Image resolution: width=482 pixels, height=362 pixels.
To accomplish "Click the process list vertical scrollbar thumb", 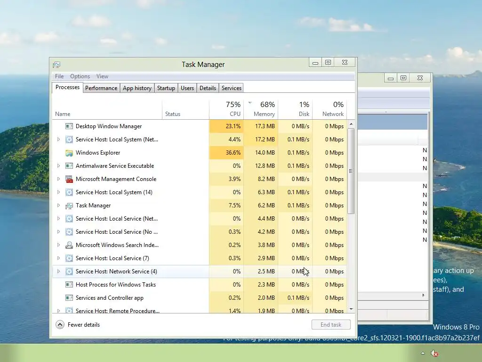I will (x=351, y=171).
